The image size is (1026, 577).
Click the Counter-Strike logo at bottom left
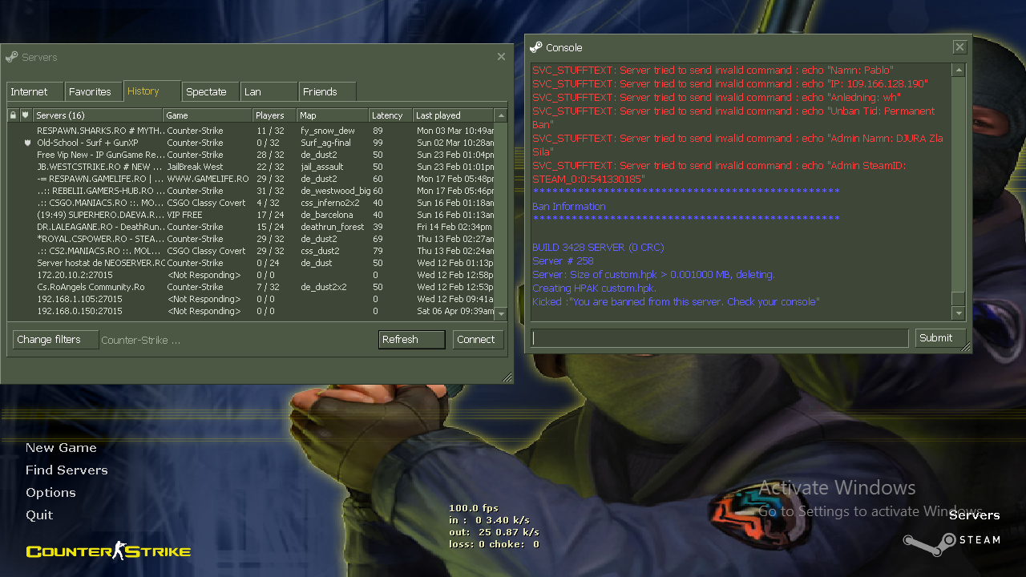pyautogui.click(x=108, y=551)
